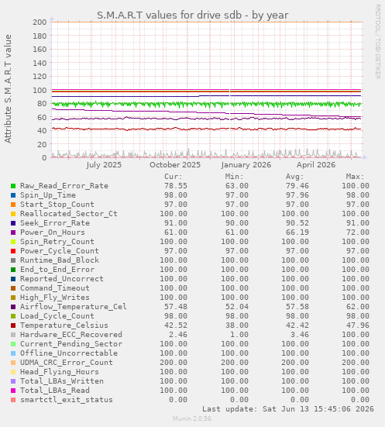Click the Last update timestamp text

pos(288,409)
